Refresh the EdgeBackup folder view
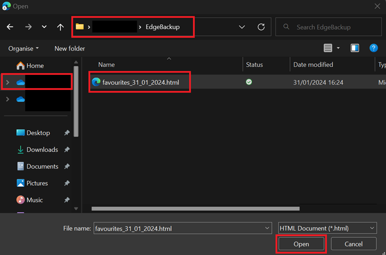Viewport: 386px width, 255px height. tap(261, 27)
